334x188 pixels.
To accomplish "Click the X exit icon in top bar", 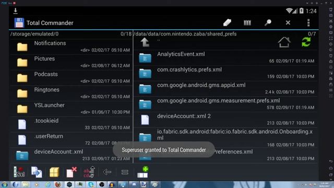I will click(288, 22).
